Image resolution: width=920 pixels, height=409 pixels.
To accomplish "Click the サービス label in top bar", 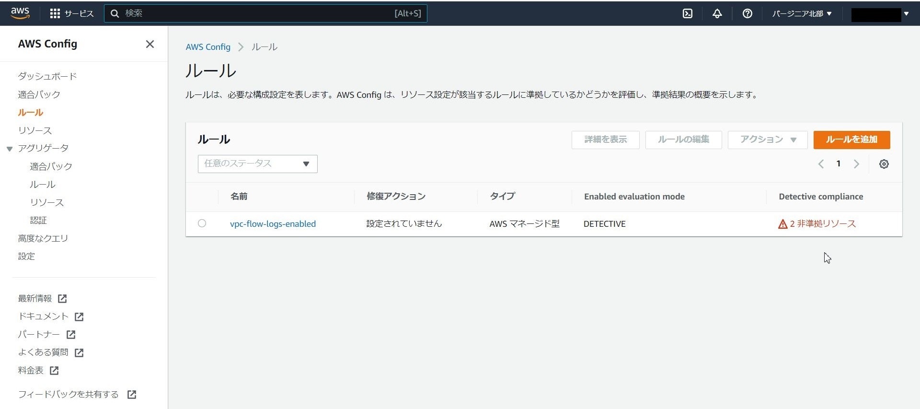I will (x=79, y=13).
